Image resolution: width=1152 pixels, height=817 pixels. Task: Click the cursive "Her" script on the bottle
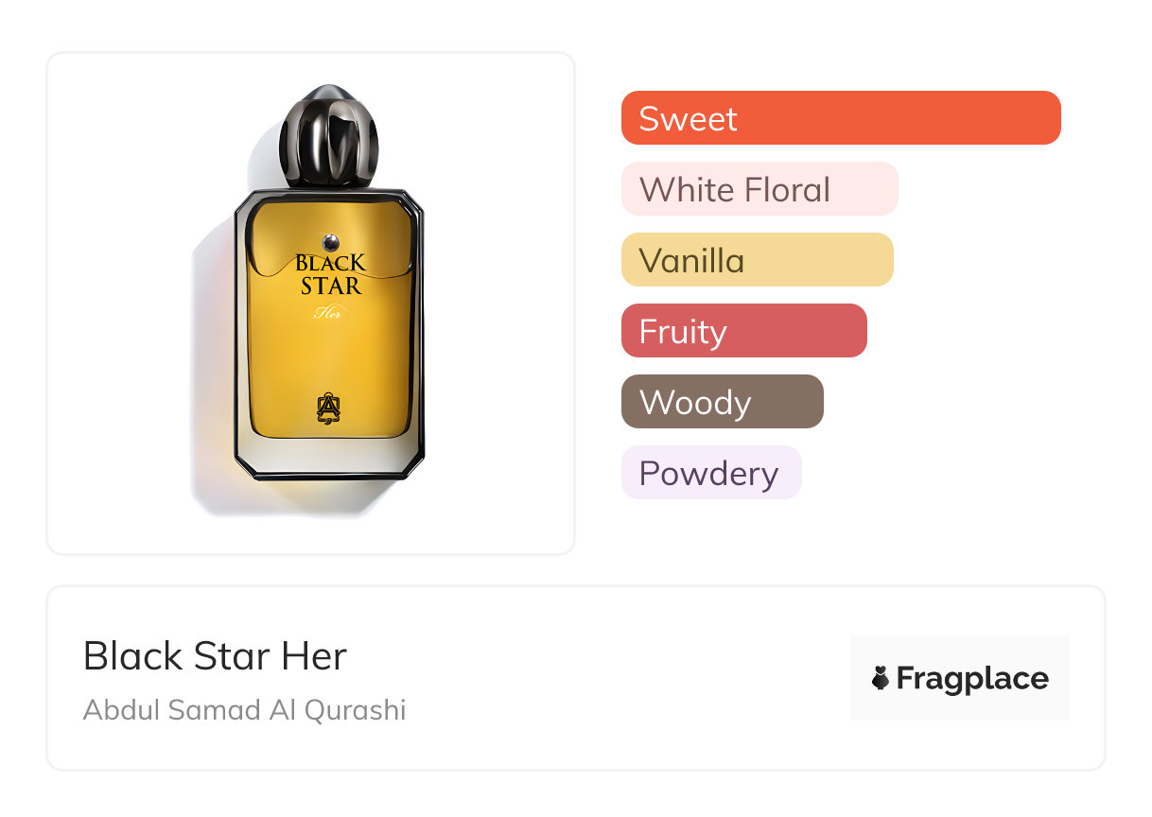click(x=327, y=313)
